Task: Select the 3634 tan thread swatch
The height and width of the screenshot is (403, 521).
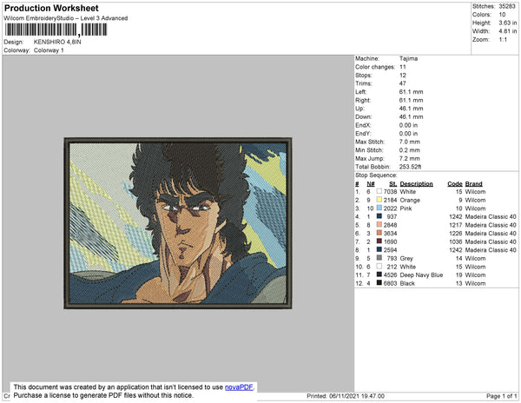Action: click(379, 233)
